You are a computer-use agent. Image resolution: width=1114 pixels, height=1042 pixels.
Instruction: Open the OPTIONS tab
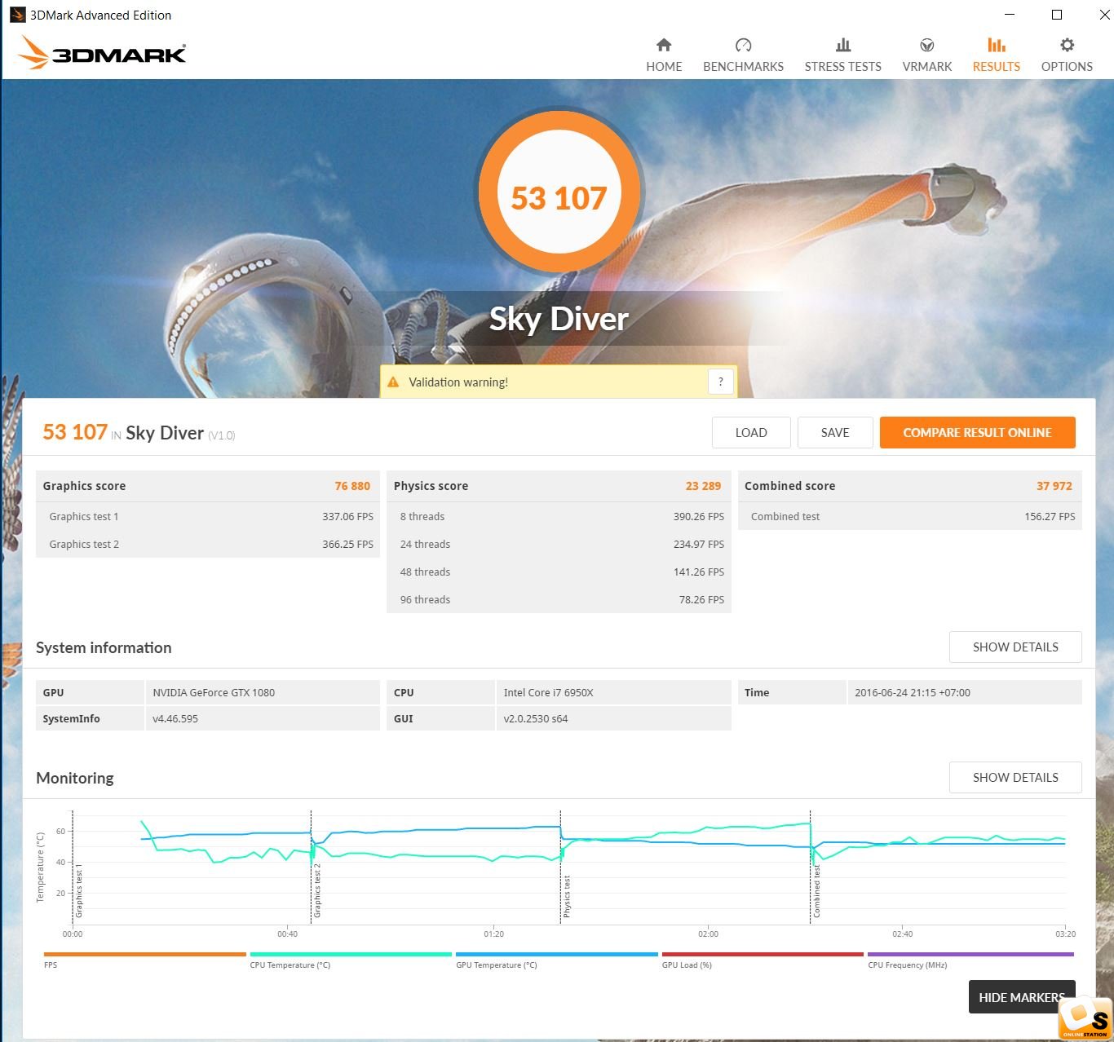coord(1067,55)
